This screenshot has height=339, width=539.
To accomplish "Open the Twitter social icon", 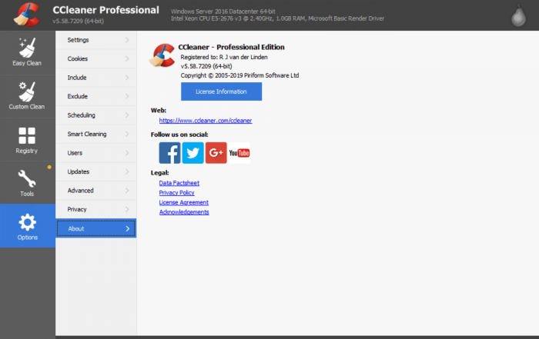I will pos(192,153).
